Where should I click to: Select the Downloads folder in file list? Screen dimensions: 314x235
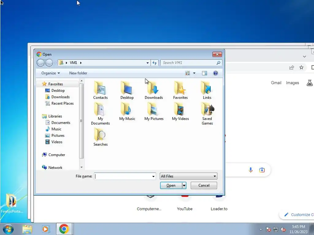[x=154, y=90]
